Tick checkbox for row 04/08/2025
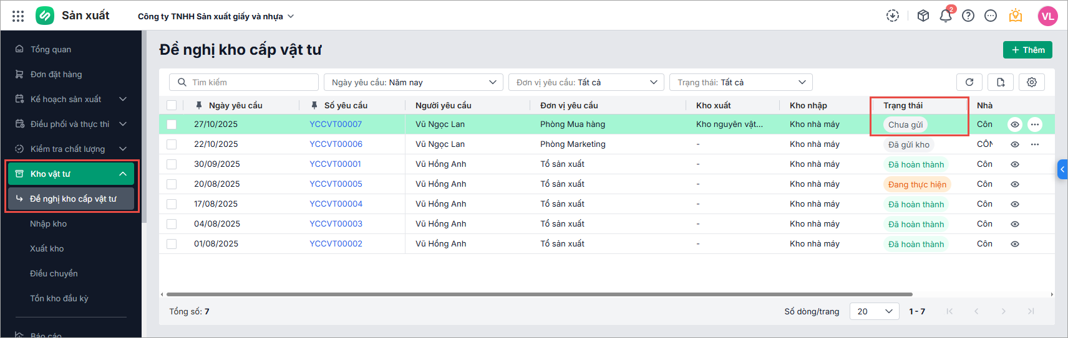1068x338 pixels. [x=172, y=224]
